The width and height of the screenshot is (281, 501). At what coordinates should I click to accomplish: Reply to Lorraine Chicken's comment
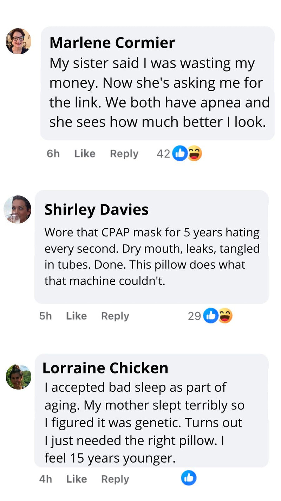(115, 479)
